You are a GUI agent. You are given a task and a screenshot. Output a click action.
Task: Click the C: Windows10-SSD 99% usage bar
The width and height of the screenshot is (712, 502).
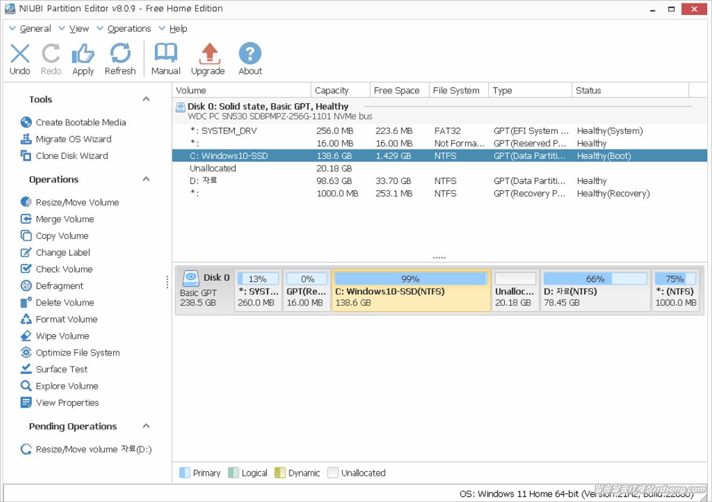tap(410, 279)
